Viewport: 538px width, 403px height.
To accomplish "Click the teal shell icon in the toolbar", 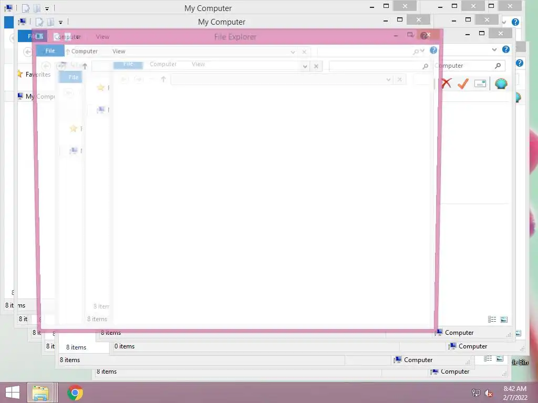I will pyautogui.click(x=501, y=83).
